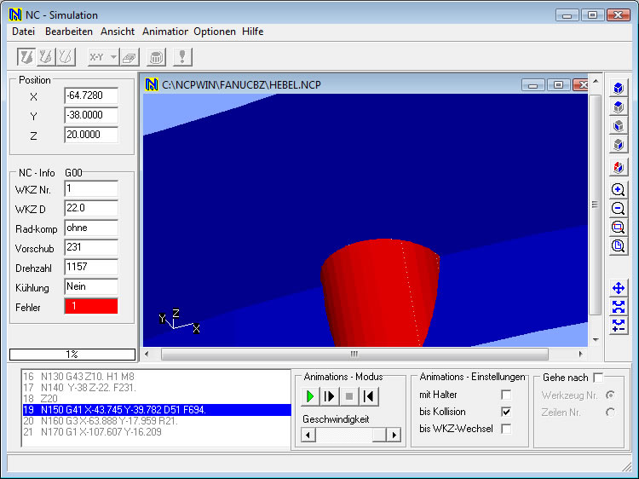Select the first blue cube view icon

[619, 88]
